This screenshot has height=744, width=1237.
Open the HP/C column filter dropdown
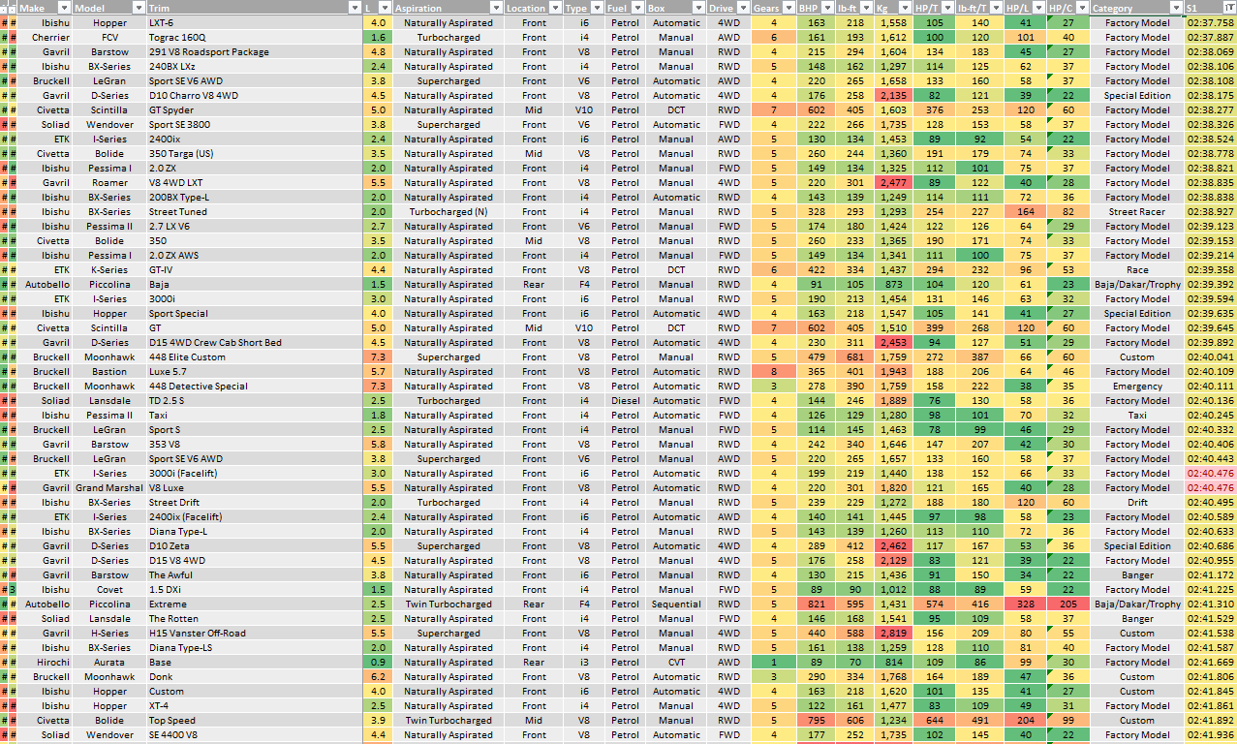click(1081, 8)
